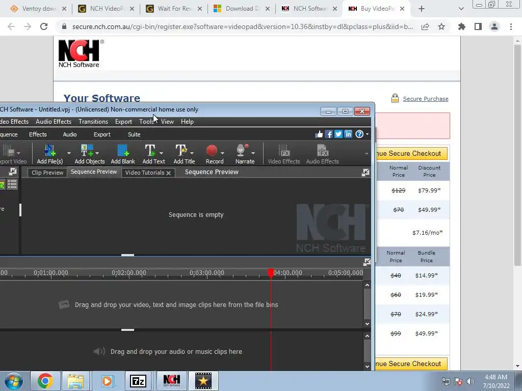Close the Video Tutorials tab
The width and height of the screenshot is (522, 391).
click(x=168, y=173)
